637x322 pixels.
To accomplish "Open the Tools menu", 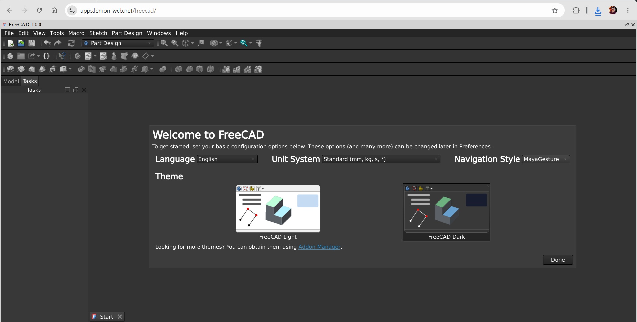I will [57, 33].
